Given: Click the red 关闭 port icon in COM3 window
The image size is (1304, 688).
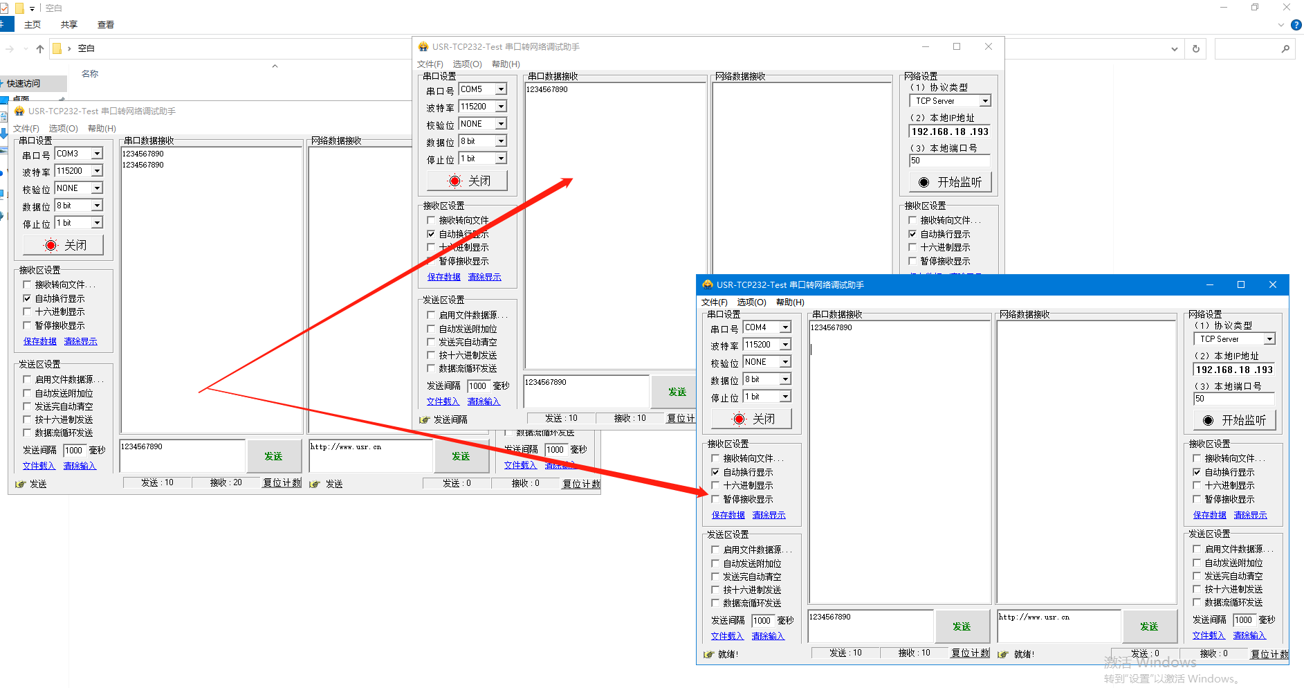Looking at the screenshot, I should click(x=50, y=245).
